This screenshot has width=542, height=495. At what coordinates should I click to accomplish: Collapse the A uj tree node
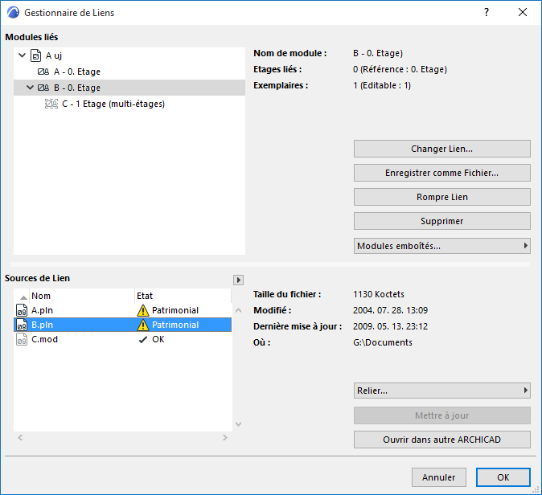(22, 56)
